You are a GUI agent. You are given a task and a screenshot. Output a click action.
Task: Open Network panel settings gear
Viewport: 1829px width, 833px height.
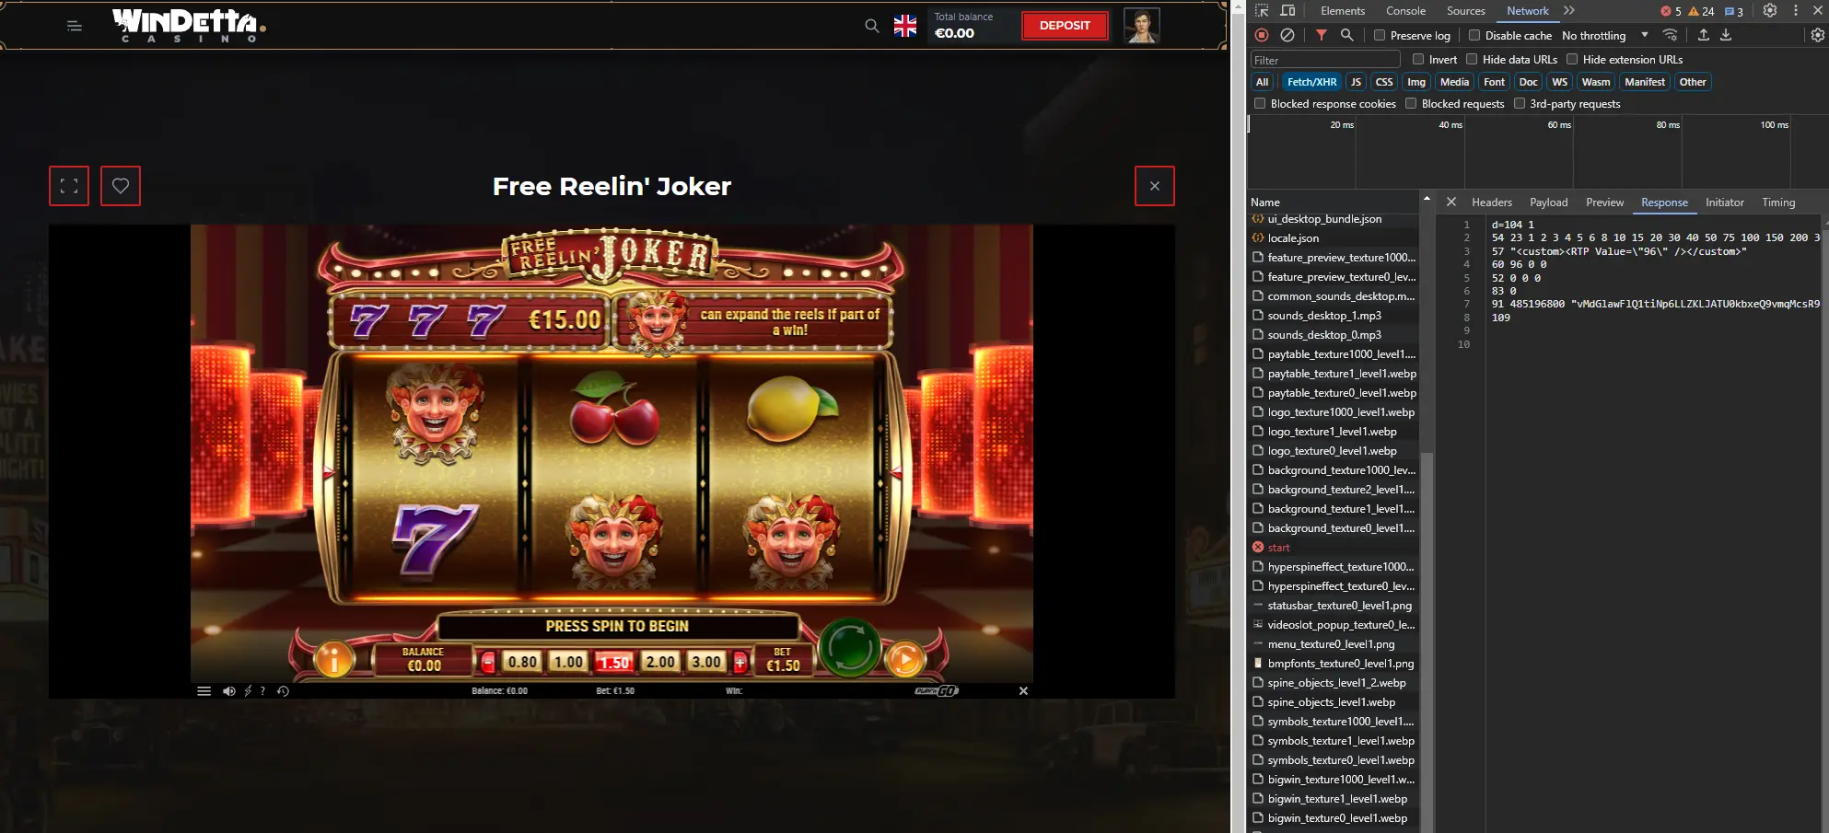1817,35
